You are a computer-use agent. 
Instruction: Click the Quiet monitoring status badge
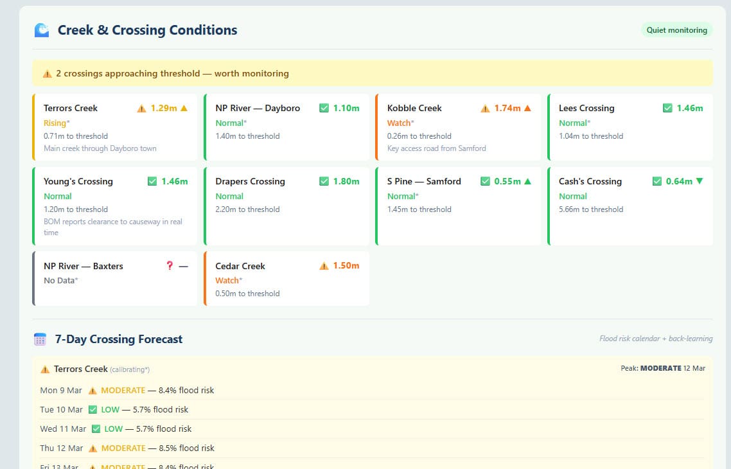(x=676, y=30)
